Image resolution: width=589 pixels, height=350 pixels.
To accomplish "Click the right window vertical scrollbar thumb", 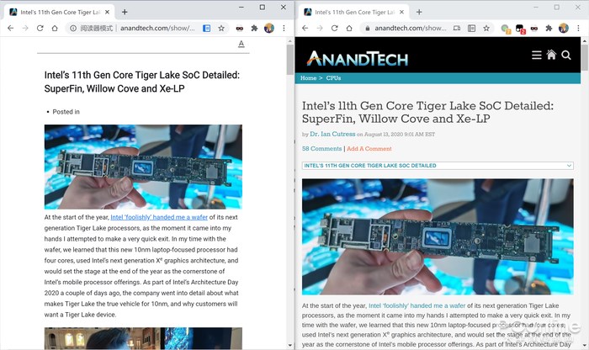I will tap(585, 57).
